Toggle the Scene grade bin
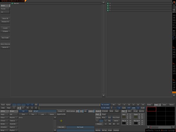 point(157,105)
